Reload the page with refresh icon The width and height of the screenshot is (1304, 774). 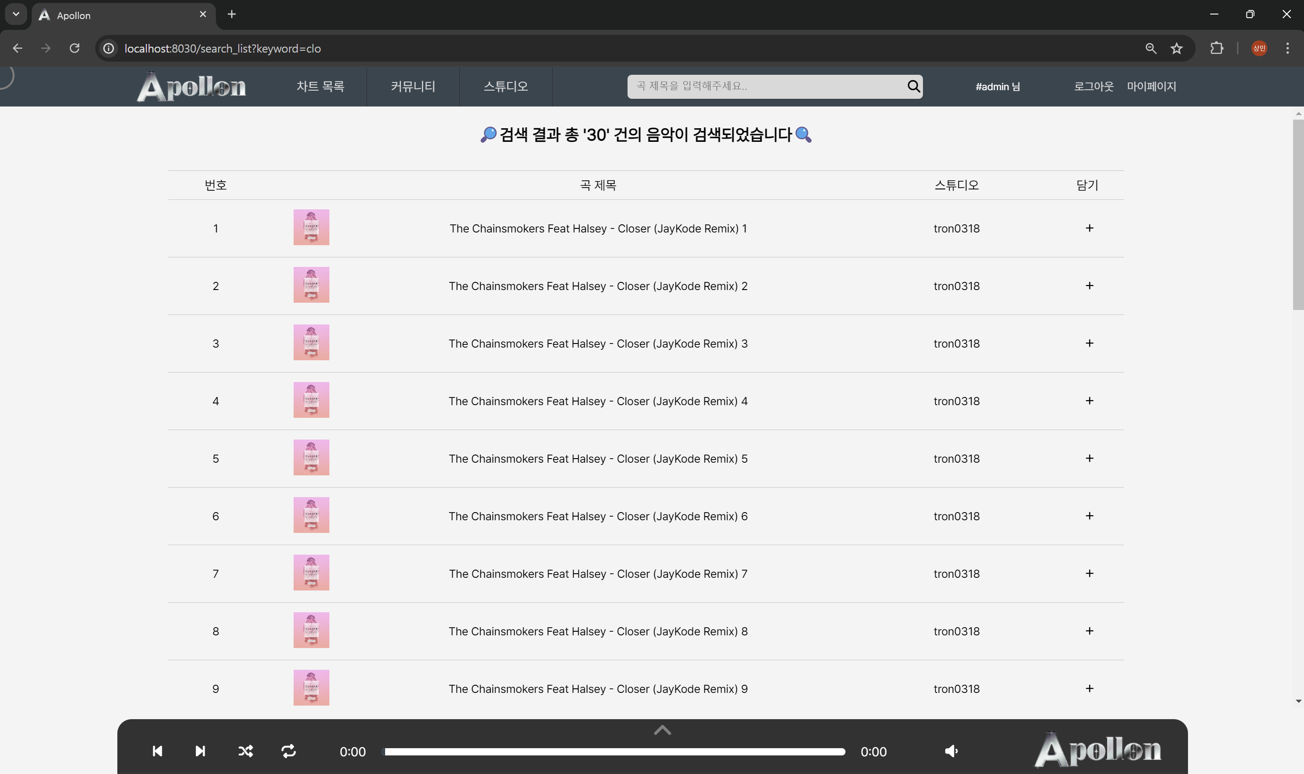(75, 48)
